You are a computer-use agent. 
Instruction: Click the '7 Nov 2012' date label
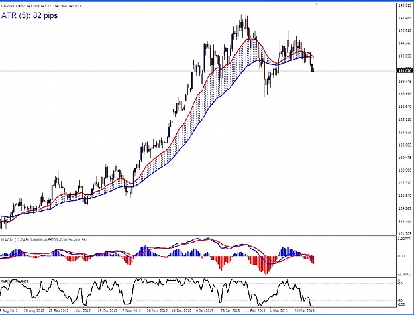[131, 310]
